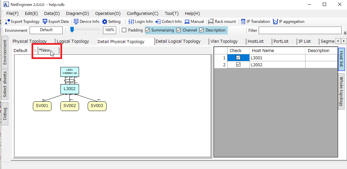Uncheck the L3002 host checkbox
347x169 pixels.
tap(238, 65)
